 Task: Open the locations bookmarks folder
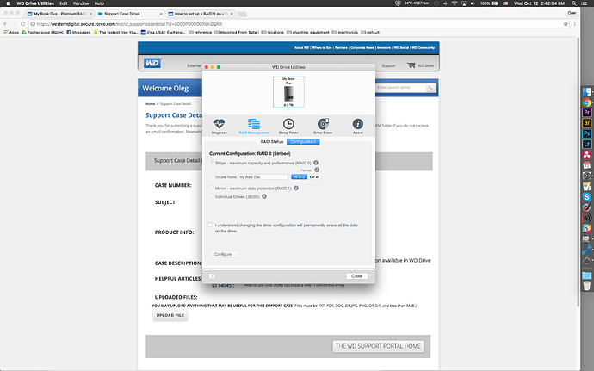272,33
